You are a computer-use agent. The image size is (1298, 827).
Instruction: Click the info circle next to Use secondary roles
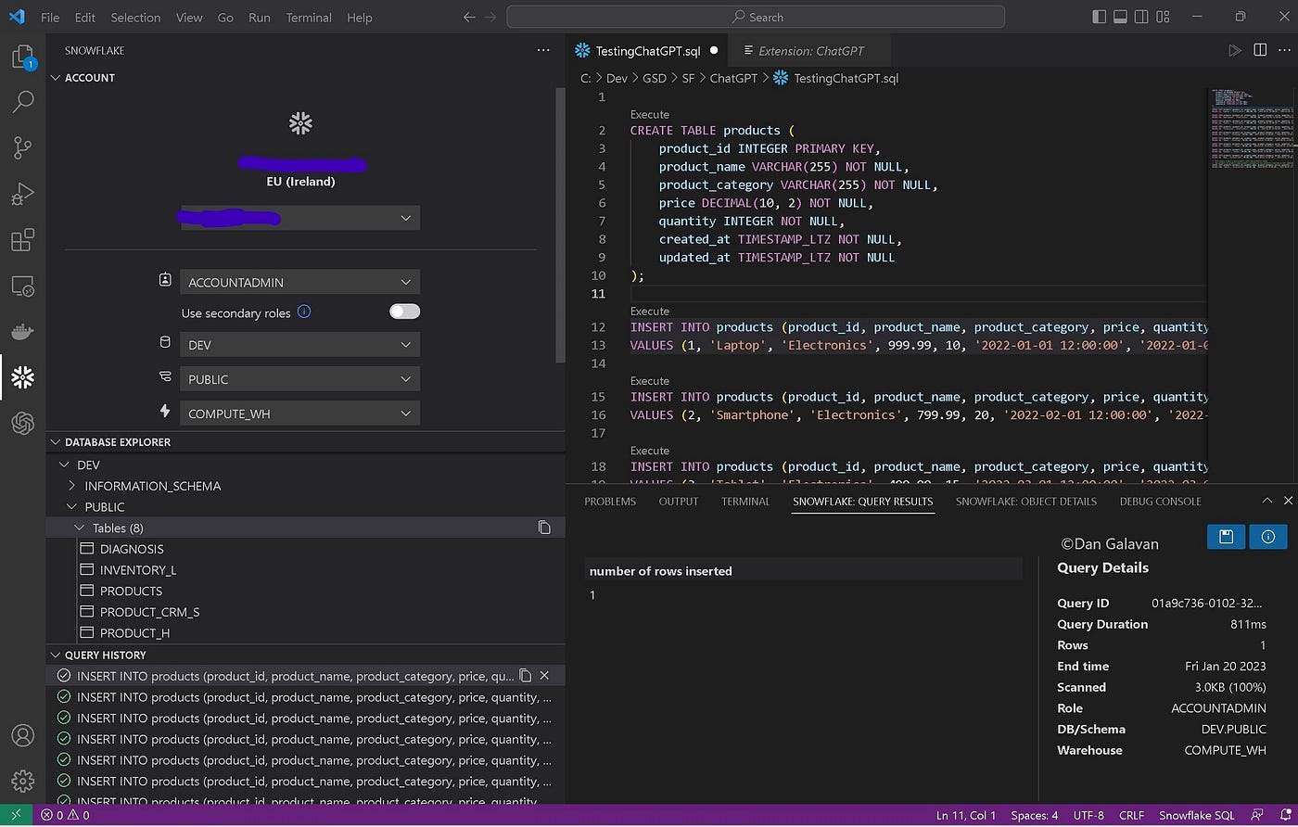(304, 312)
